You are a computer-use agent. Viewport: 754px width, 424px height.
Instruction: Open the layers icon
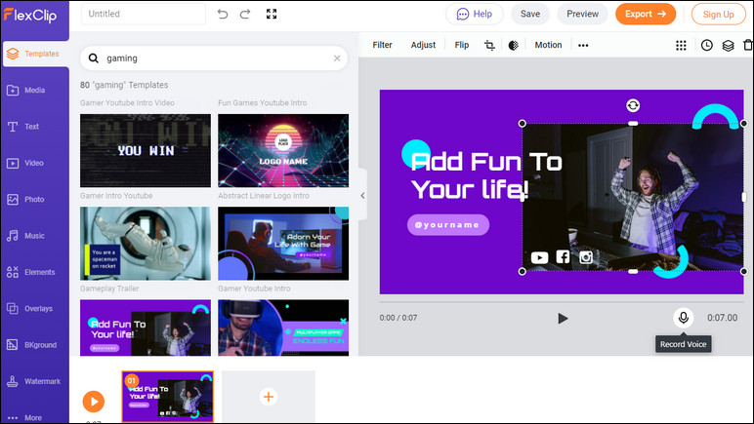(x=728, y=45)
